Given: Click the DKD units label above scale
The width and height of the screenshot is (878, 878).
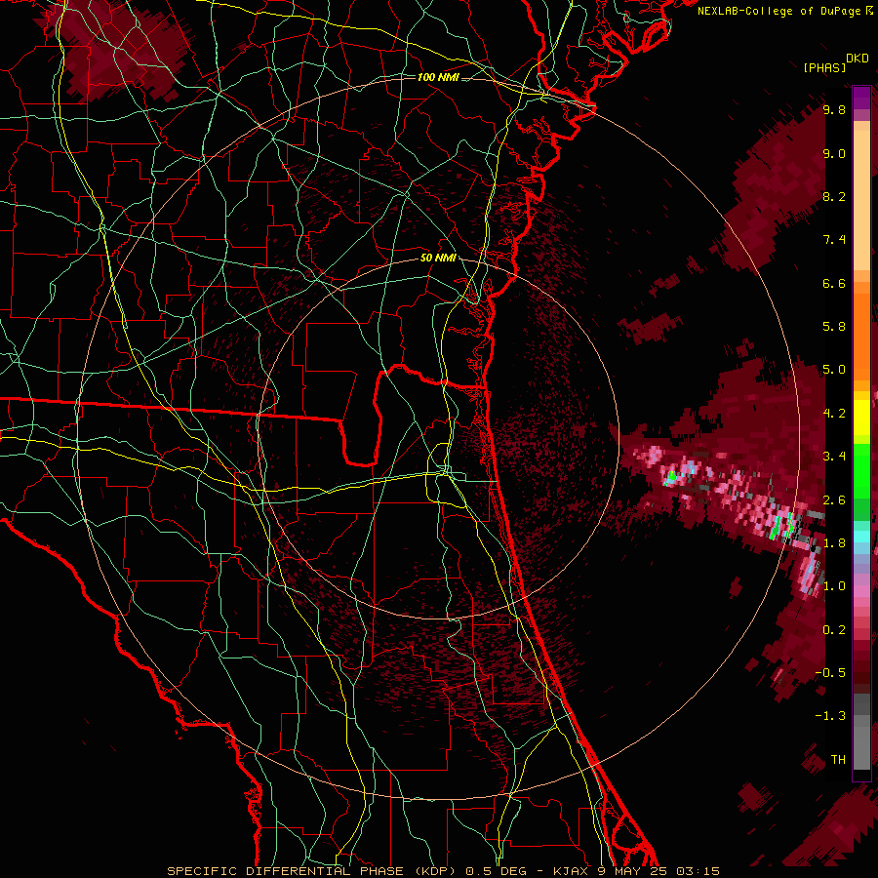Looking at the screenshot, I should point(858,59).
